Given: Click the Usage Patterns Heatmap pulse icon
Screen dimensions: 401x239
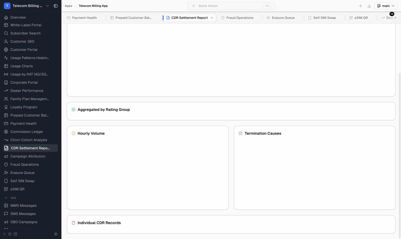Looking at the screenshot, I should 6,58.
